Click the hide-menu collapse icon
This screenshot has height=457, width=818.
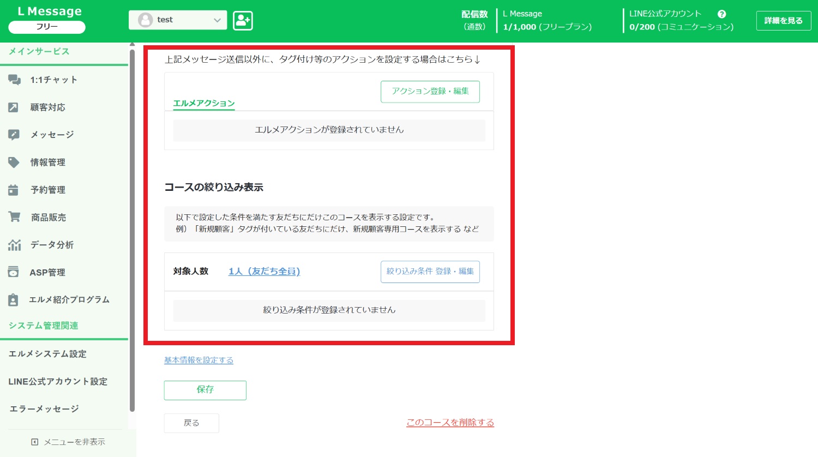pyautogui.click(x=35, y=442)
